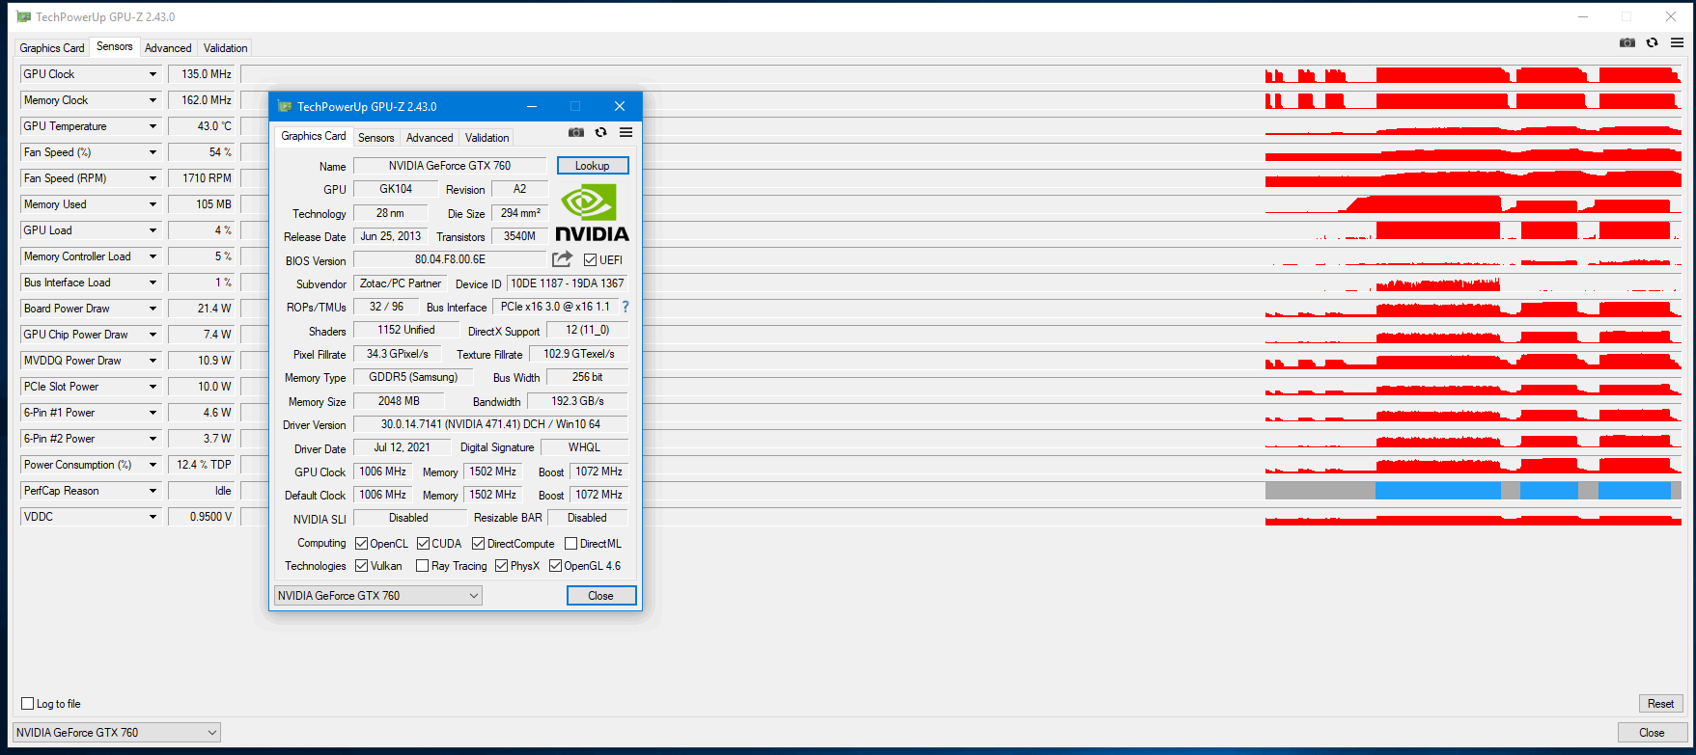
Task: Open the PerfCap Reason sensor dropdown
Action: pos(153,491)
